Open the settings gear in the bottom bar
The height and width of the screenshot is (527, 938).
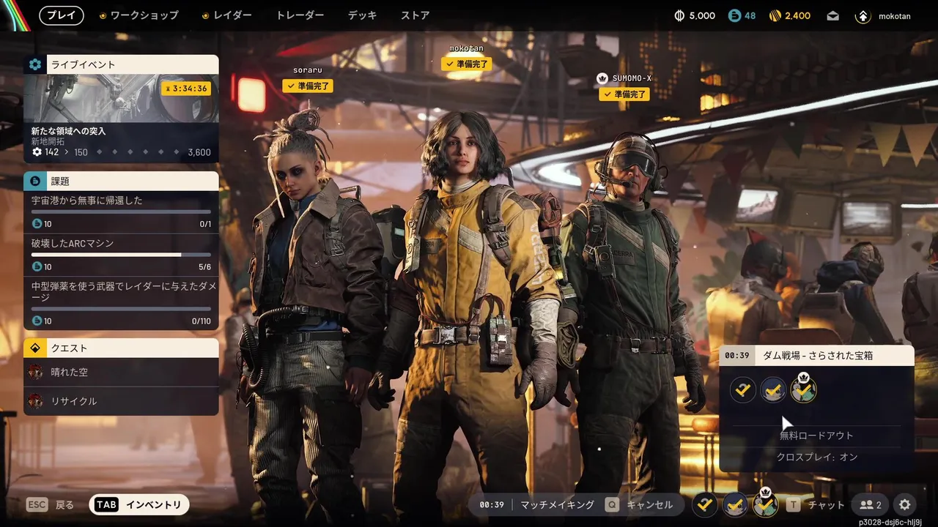point(905,505)
